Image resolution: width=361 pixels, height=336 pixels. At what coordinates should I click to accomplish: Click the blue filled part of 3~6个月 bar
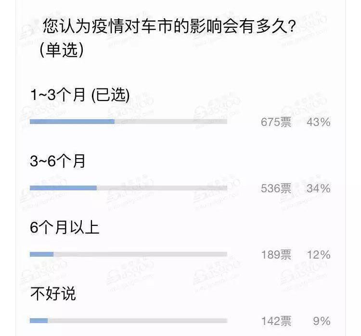(x=63, y=187)
